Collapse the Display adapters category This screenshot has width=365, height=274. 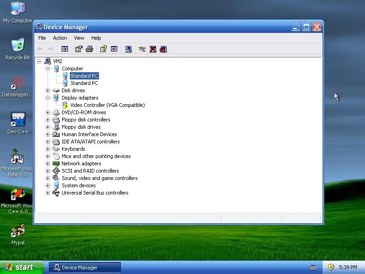pyautogui.click(x=48, y=98)
